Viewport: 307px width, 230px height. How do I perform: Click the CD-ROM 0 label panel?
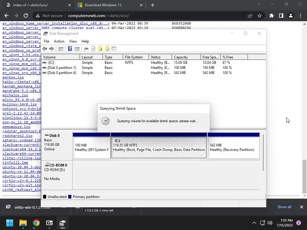57,175
